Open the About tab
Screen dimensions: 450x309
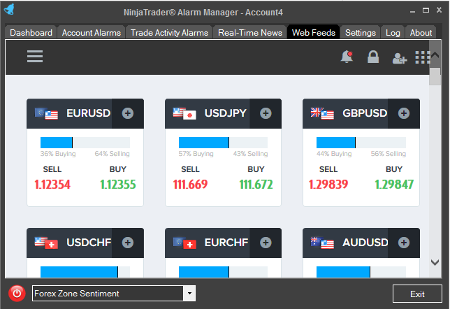pos(421,32)
